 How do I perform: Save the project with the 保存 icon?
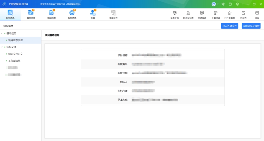[x=257, y=15]
